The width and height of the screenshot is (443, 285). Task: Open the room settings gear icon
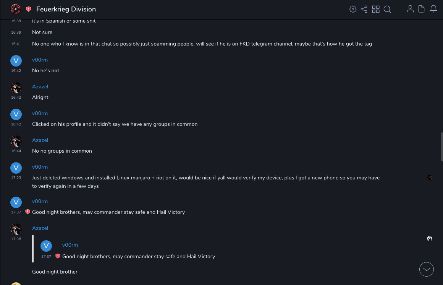tap(353, 9)
